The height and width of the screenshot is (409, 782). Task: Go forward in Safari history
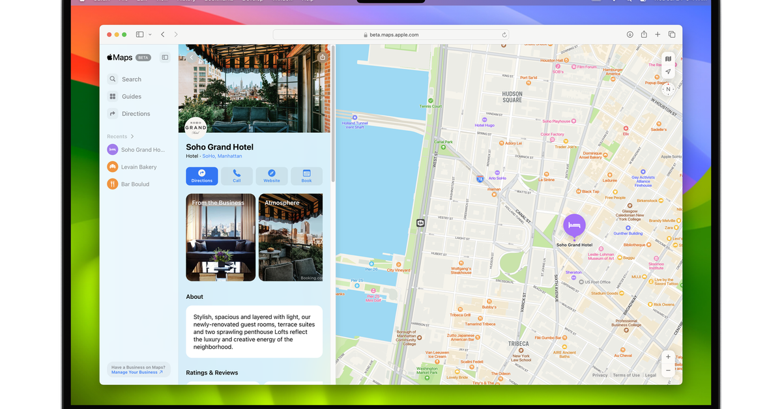176,35
